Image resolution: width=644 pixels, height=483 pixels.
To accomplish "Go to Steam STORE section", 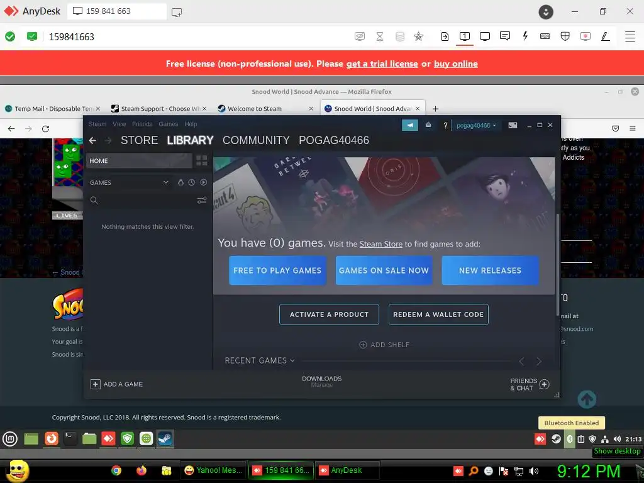I will [x=139, y=140].
